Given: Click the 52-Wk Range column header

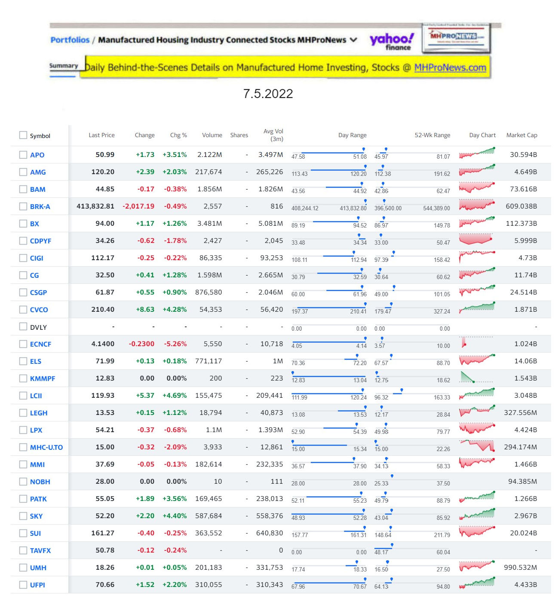Looking at the screenshot, I should 432,135.
